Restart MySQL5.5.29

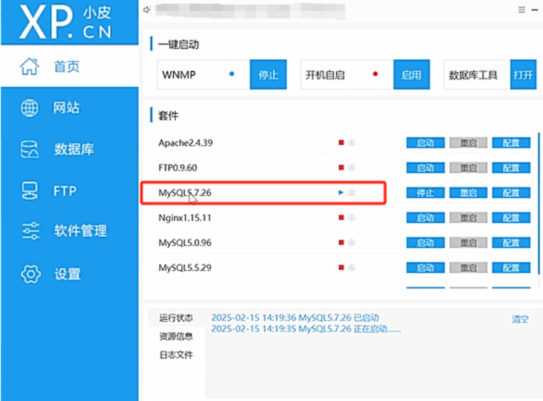tap(468, 268)
